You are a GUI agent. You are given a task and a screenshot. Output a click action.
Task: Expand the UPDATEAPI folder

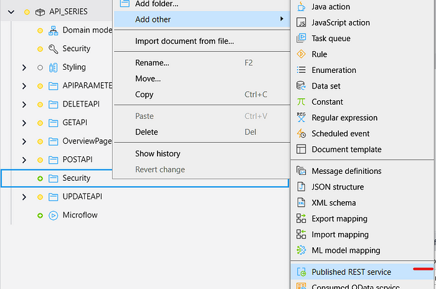[24, 197]
